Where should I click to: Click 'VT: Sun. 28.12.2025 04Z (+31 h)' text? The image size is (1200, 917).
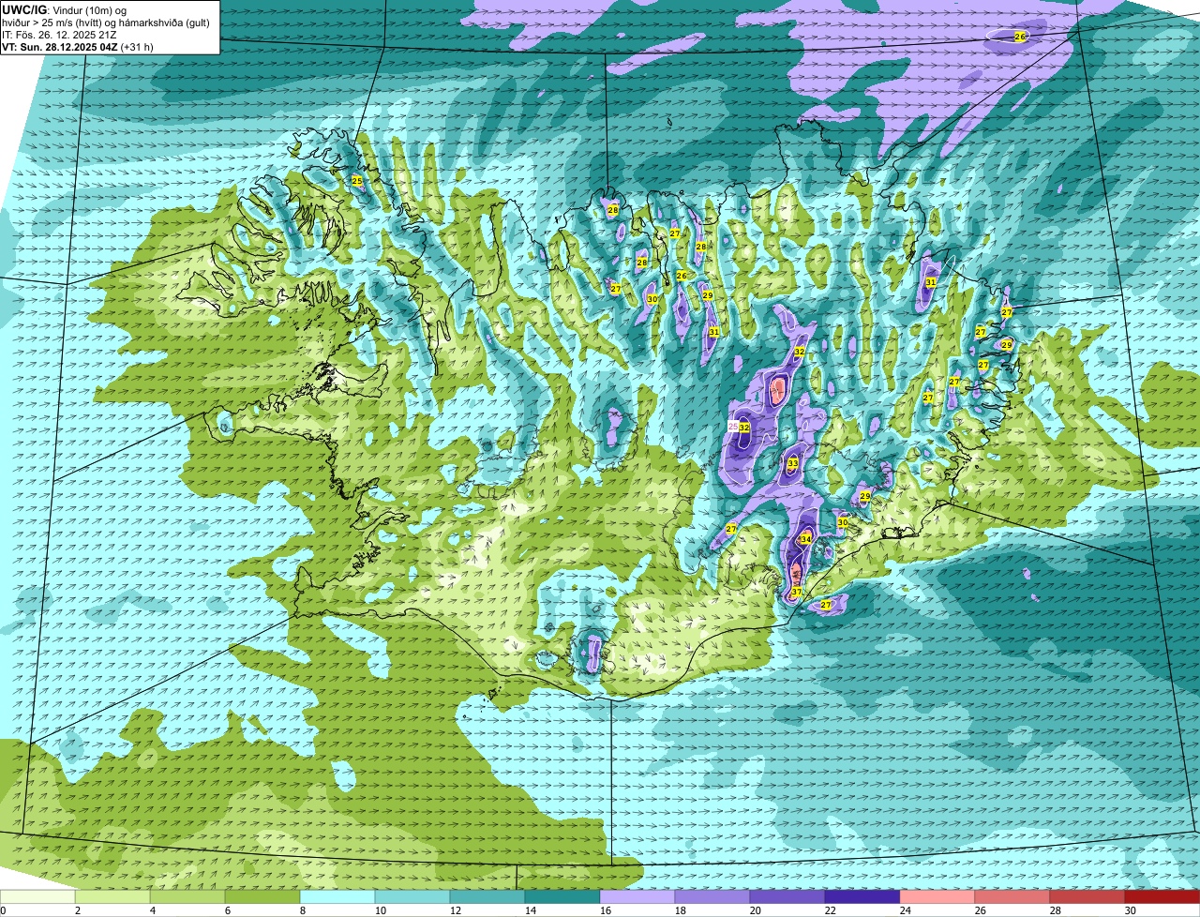point(78,46)
